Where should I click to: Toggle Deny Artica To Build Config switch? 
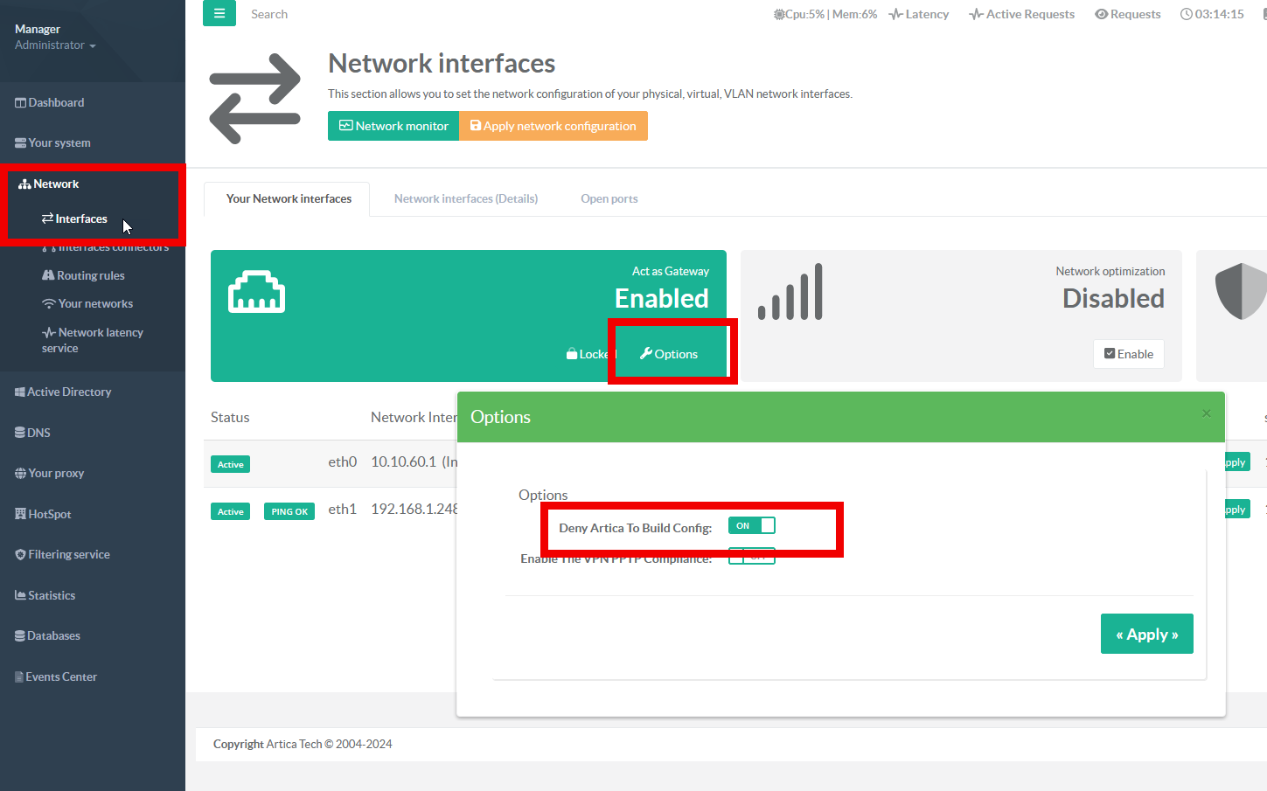coord(751,525)
